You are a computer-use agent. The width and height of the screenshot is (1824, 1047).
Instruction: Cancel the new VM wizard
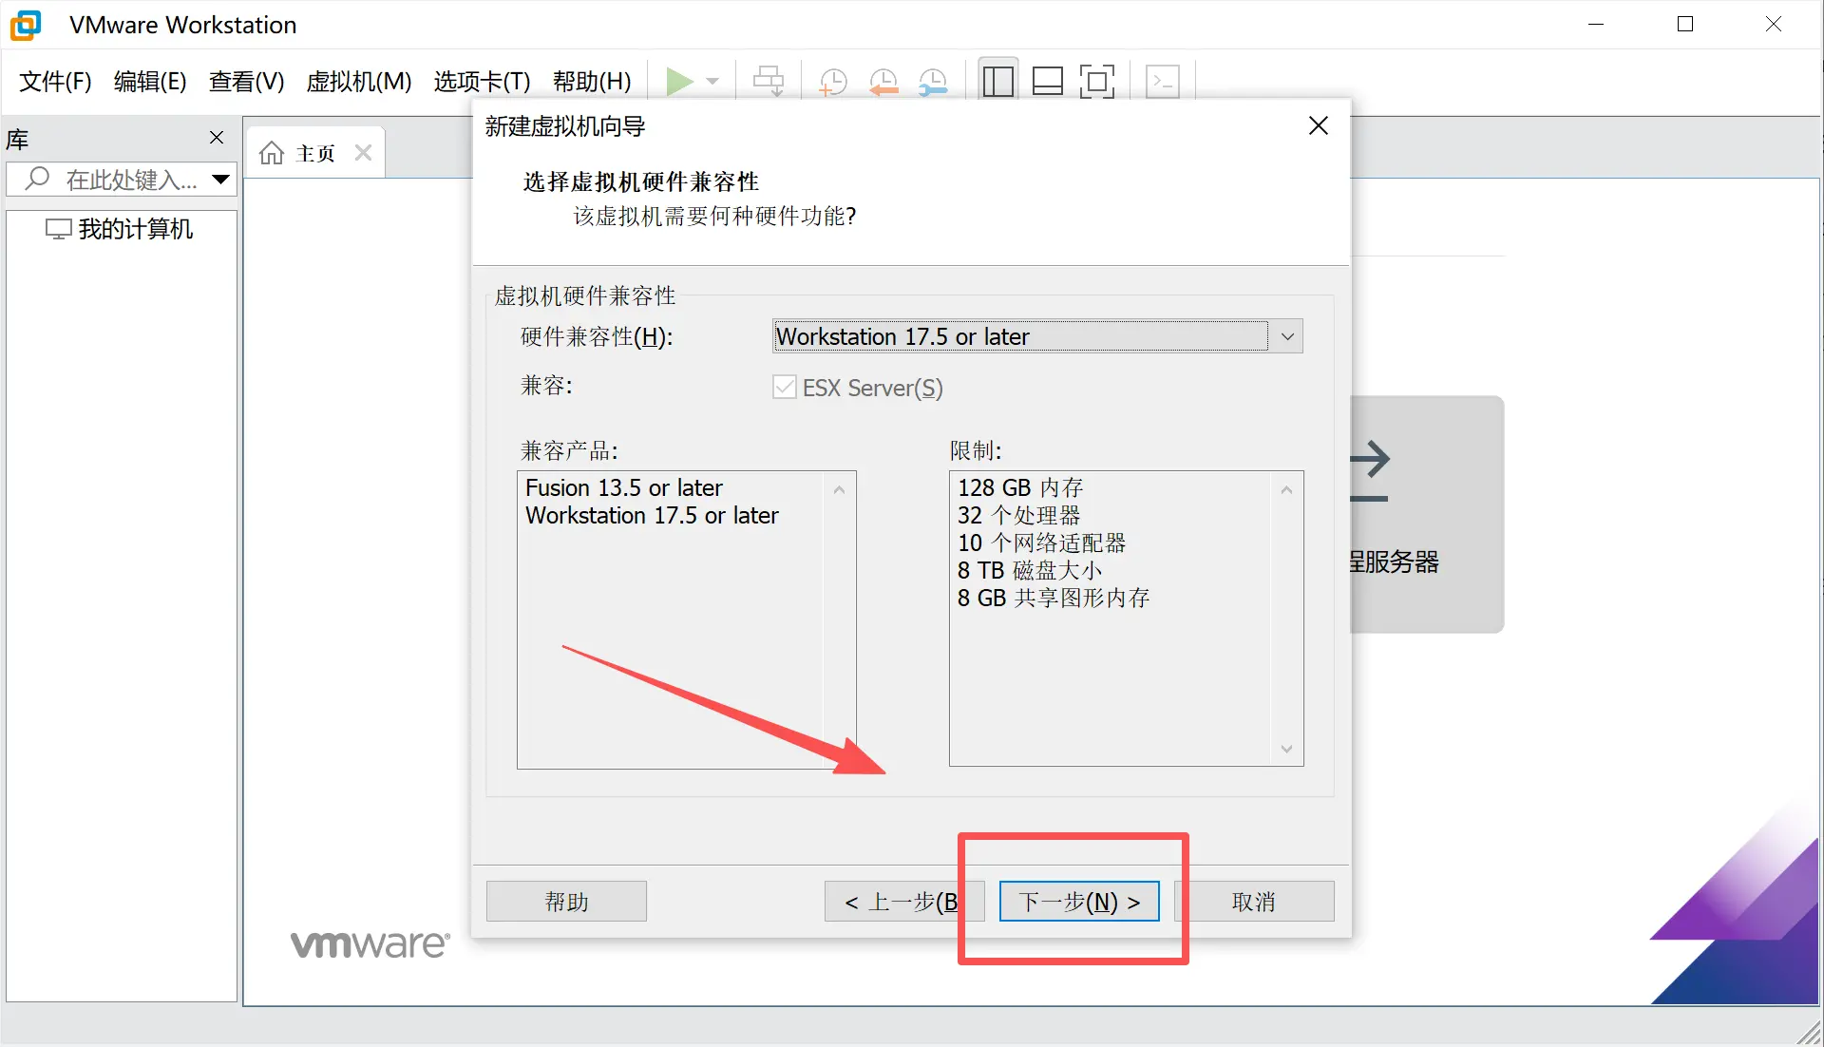(x=1254, y=901)
